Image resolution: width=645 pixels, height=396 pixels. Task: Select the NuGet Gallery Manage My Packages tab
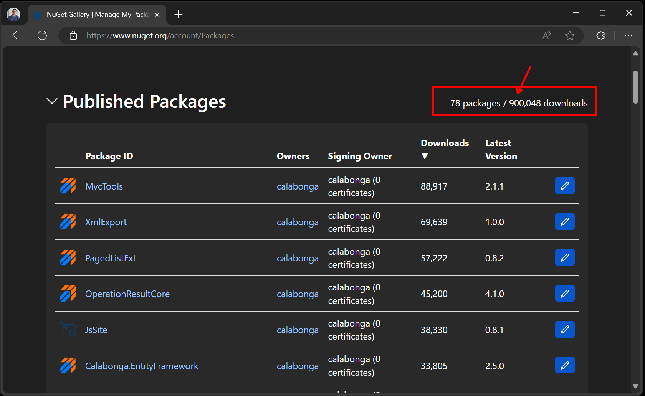97,15
